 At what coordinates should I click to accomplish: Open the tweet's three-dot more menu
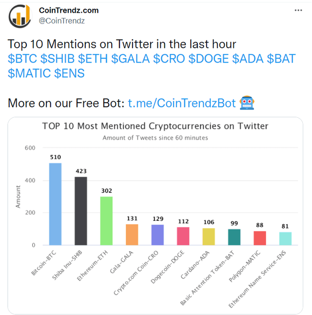[x=298, y=10]
